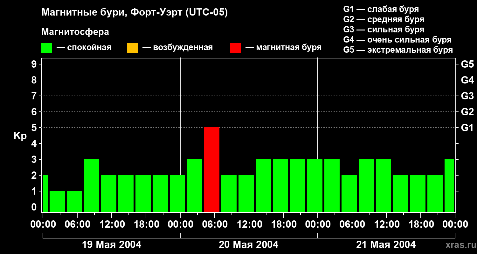Click the 06:00 time label above 20 May

(215, 224)
